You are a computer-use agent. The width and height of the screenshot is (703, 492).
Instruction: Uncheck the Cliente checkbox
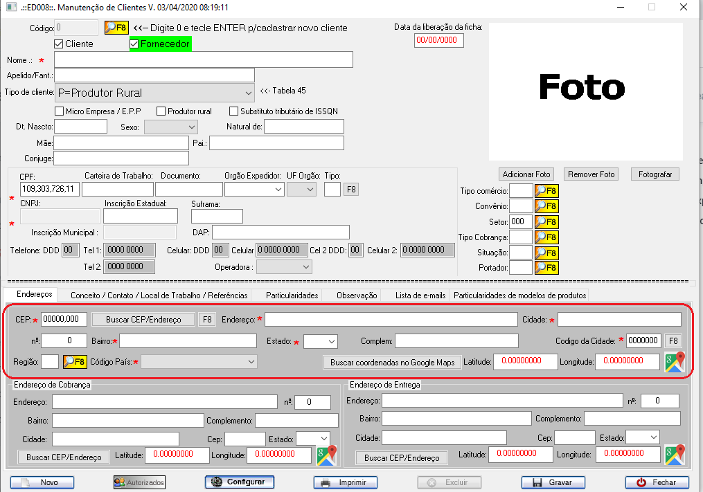[x=59, y=44]
